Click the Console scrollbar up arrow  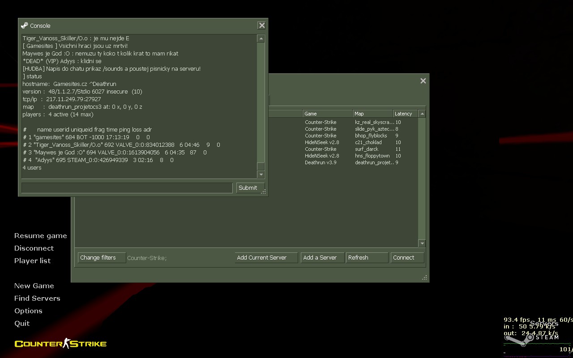pyautogui.click(x=261, y=39)
